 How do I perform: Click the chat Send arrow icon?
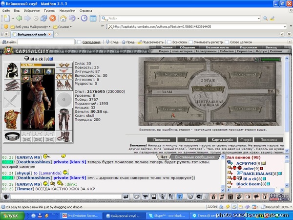tap(126, 197)
